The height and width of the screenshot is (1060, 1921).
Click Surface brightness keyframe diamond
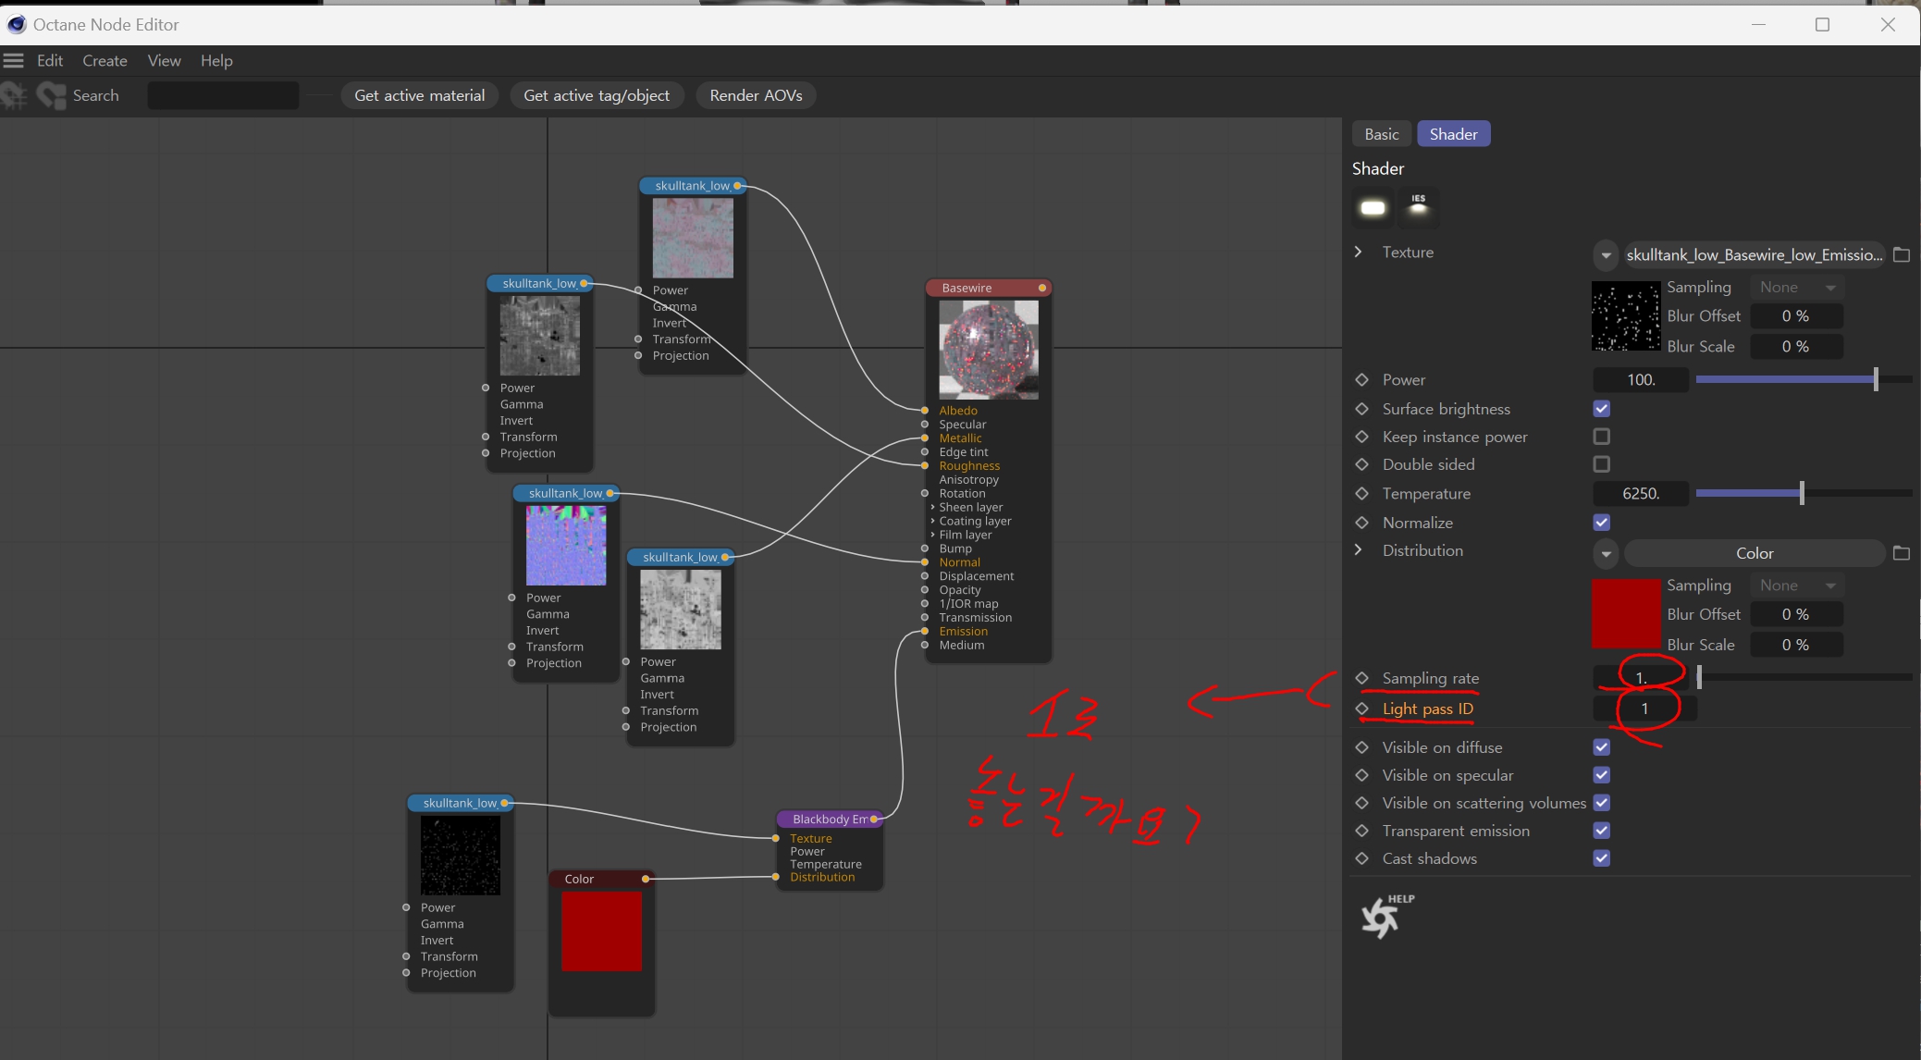coord(1361,409)
